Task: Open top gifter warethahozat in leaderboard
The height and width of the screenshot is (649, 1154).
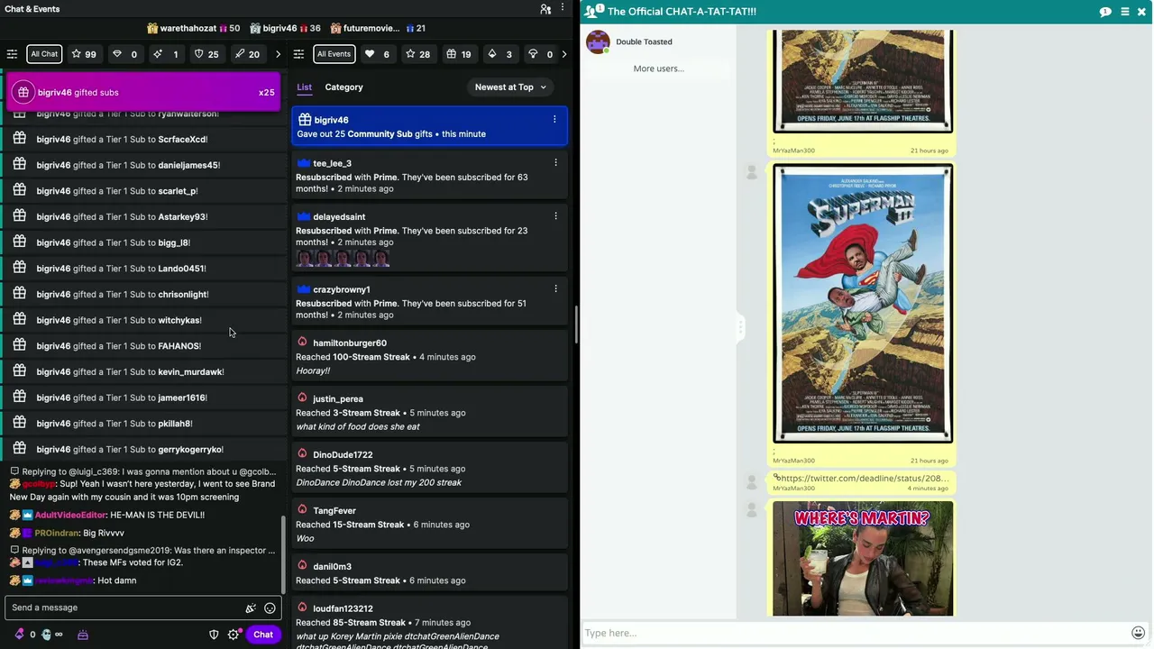Action: (194, 28)
